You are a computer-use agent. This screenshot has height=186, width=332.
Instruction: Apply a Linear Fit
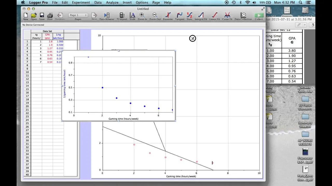(215, 17)
